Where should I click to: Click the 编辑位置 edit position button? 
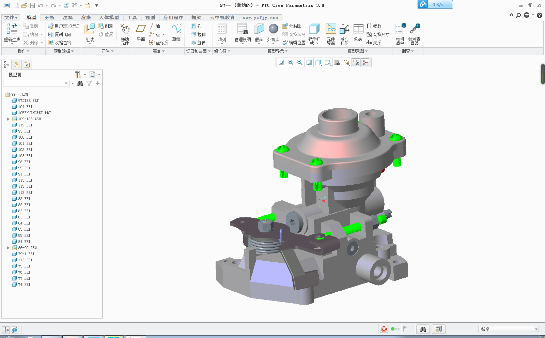294,43
